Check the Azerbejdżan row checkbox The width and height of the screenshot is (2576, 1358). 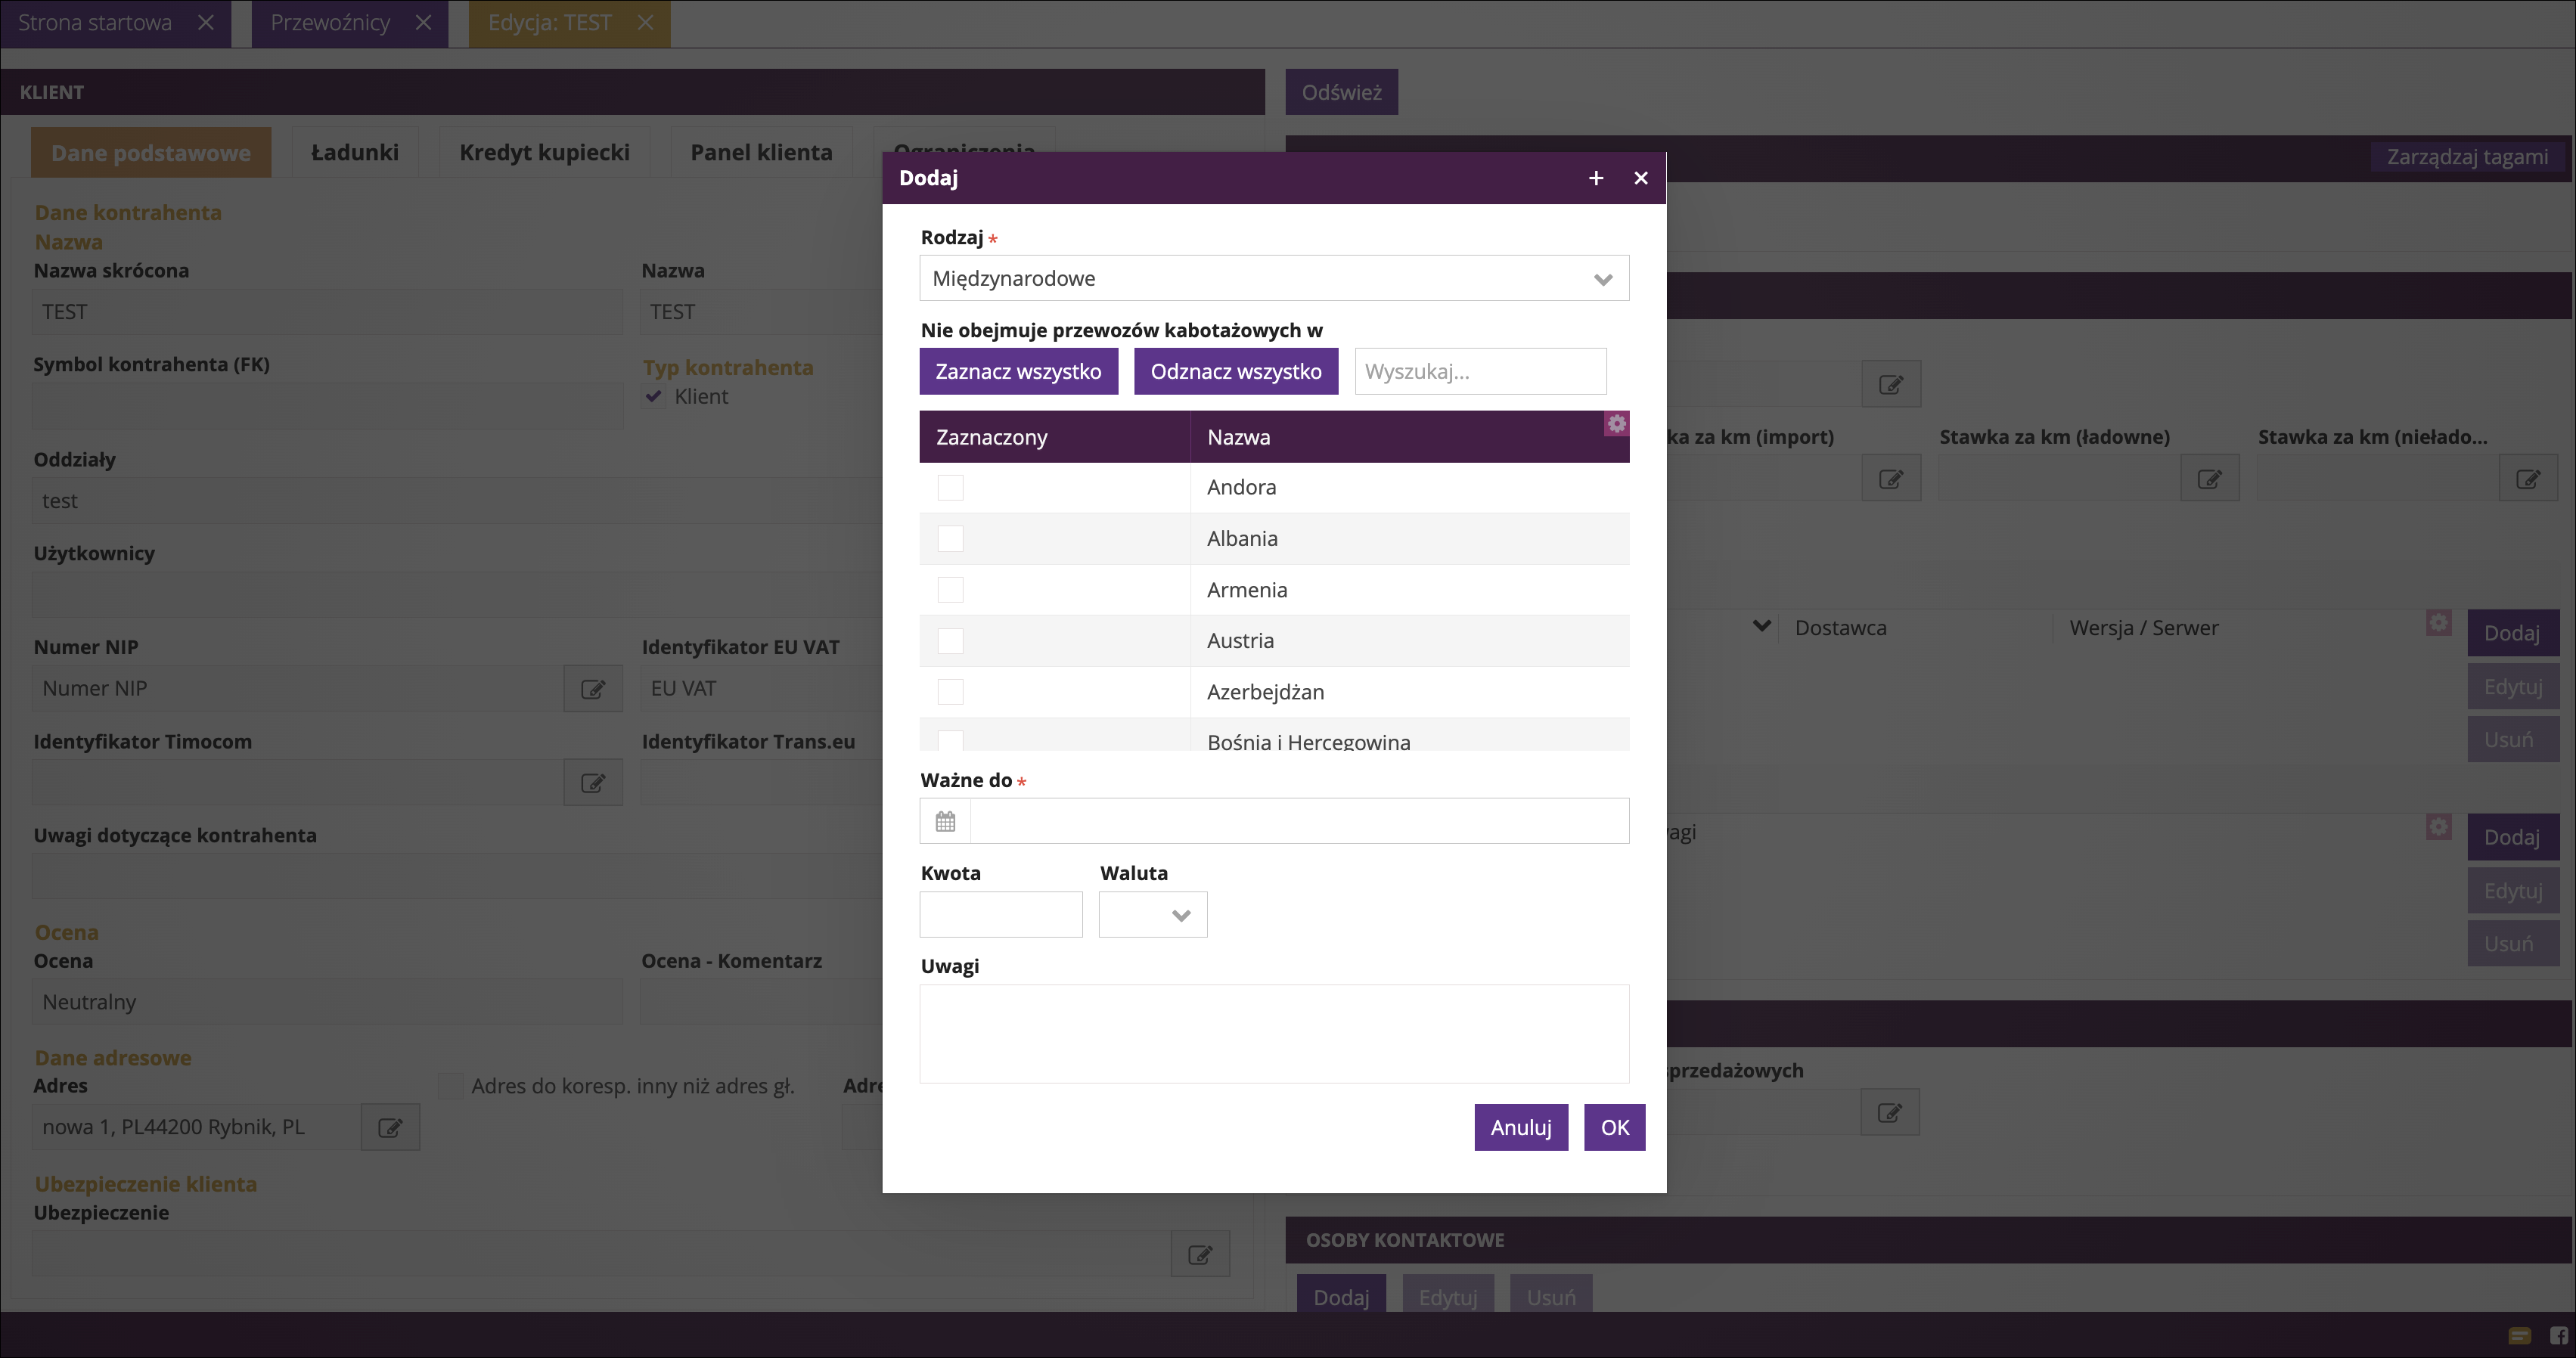tap(950, 692)
